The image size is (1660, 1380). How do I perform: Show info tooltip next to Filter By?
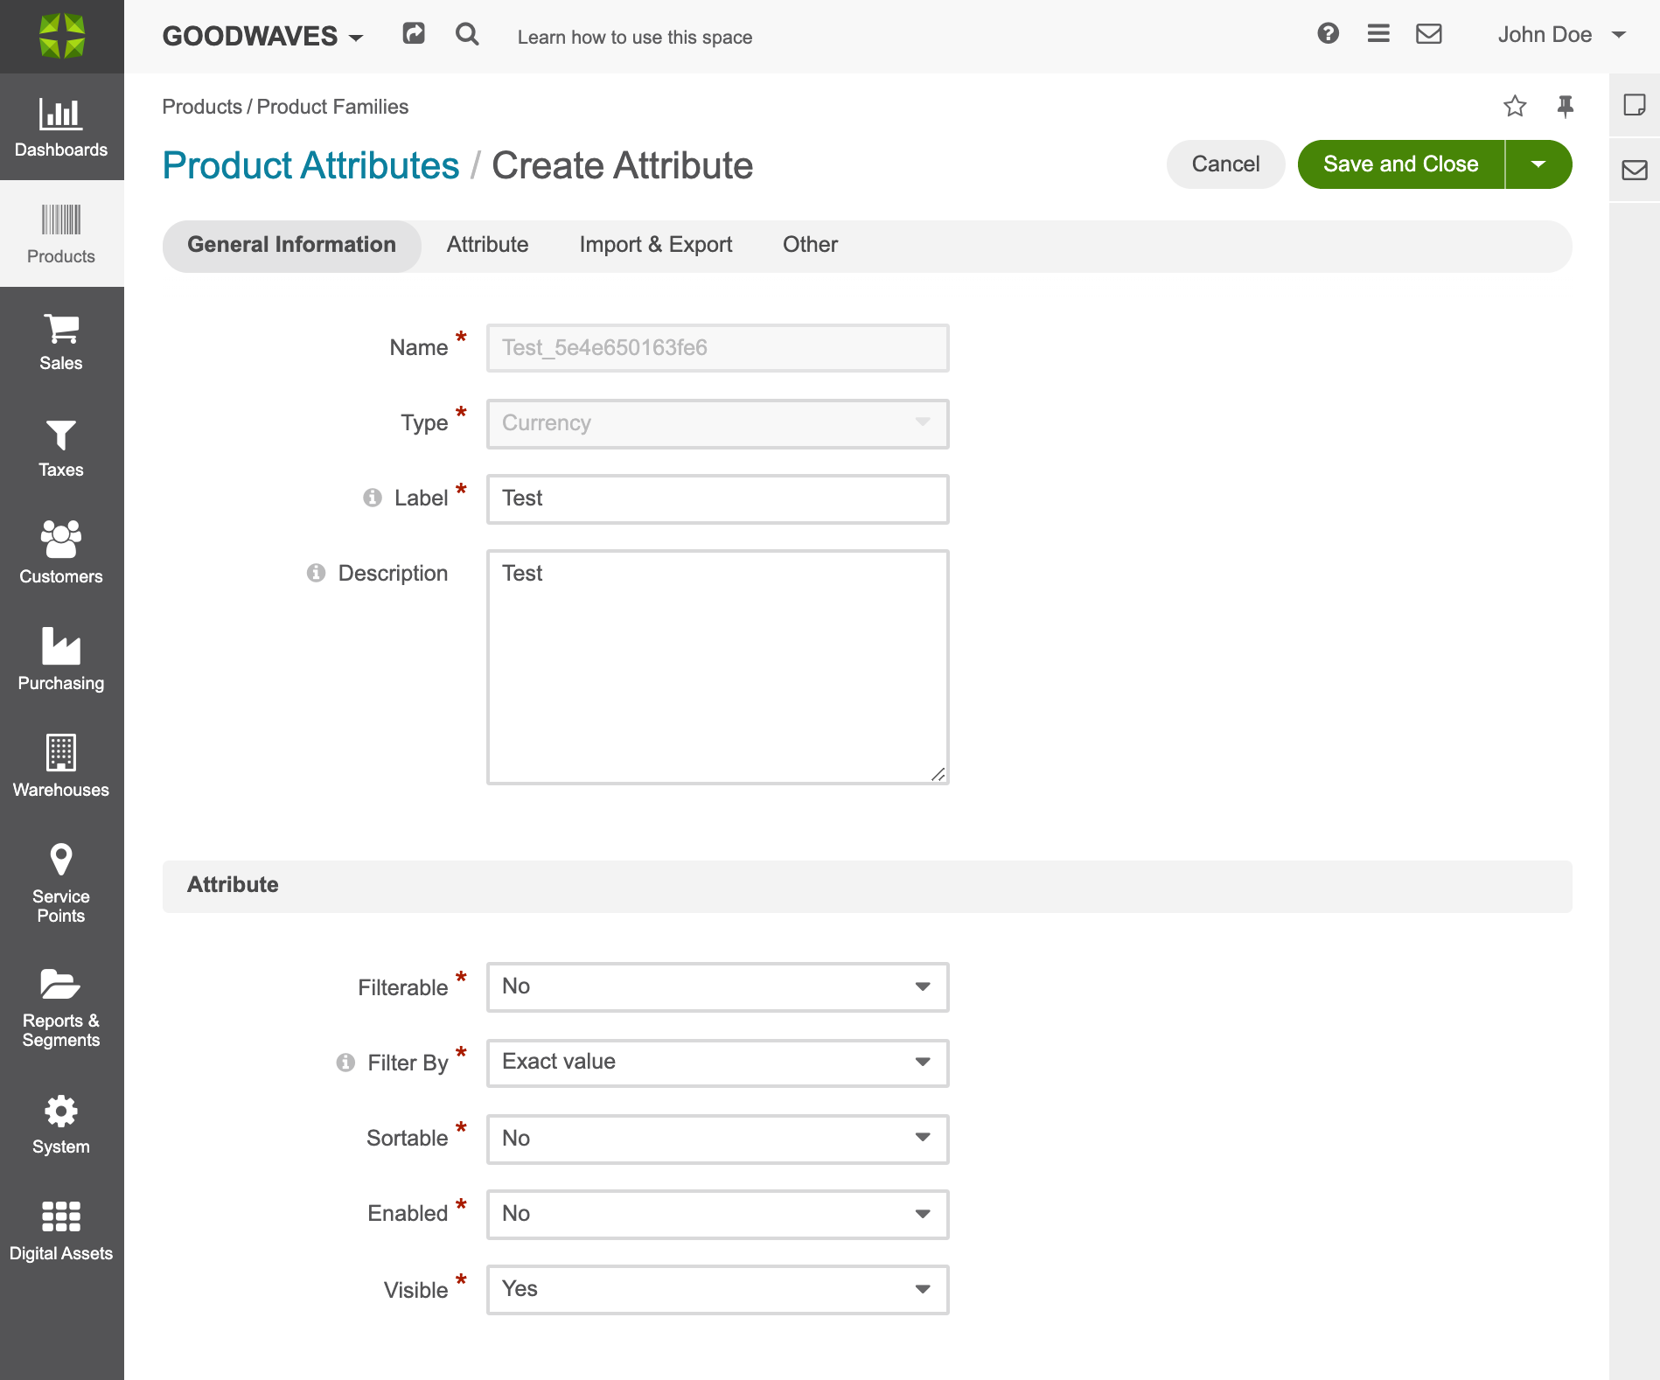(x=346, y=1063)
